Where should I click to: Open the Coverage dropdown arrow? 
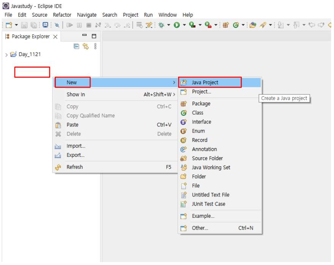200,25
